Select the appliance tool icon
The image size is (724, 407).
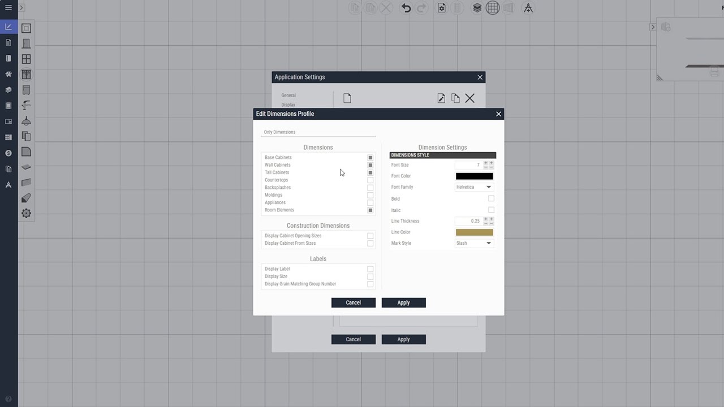coord(26,90)
